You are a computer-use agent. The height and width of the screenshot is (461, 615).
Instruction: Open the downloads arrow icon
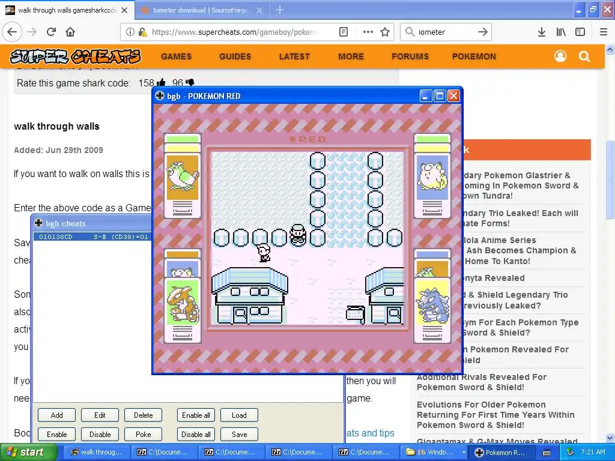click(x=541, y=32)
